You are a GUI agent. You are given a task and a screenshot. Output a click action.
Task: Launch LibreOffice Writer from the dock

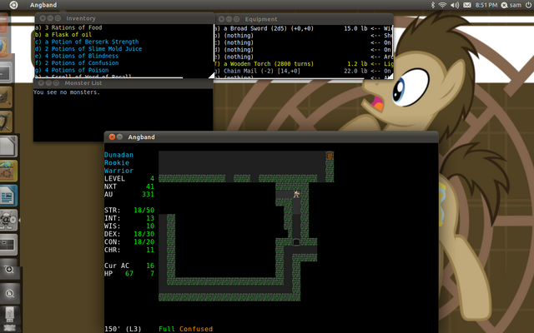click(x=8, y=196)
